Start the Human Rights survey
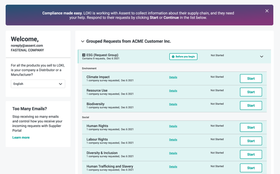 click(251, 127)
